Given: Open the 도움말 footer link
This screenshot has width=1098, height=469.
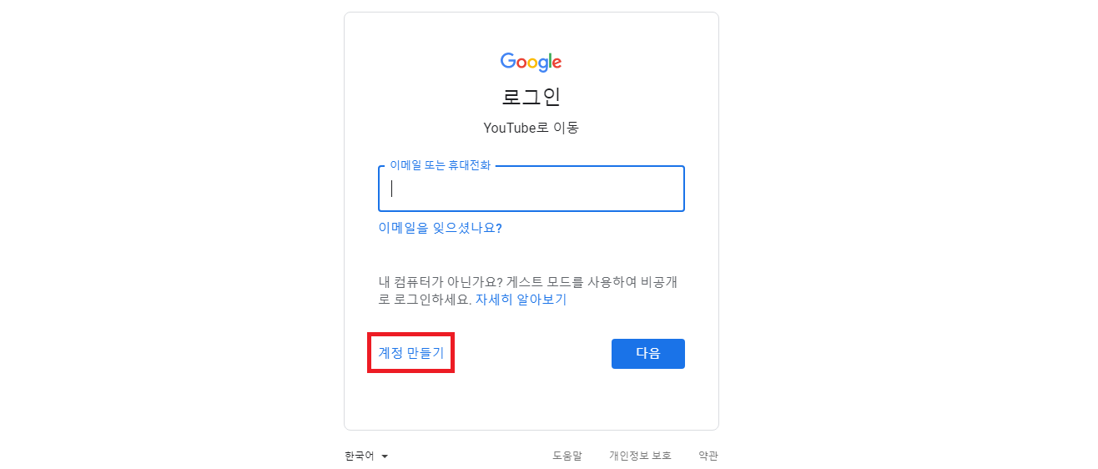Looking at the screenshot, I should pos(567,456).
